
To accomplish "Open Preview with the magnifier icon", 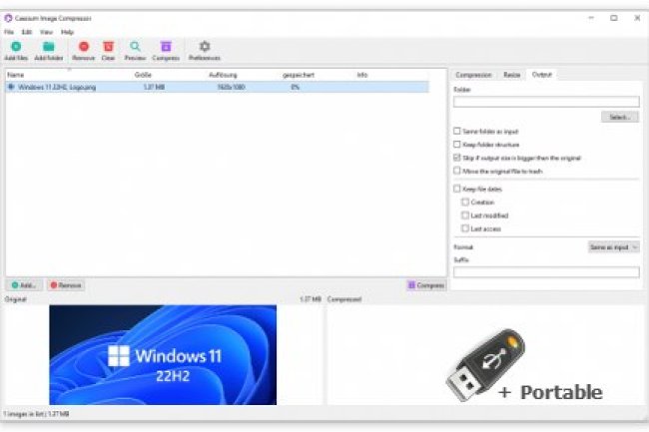I will [135, 48].
